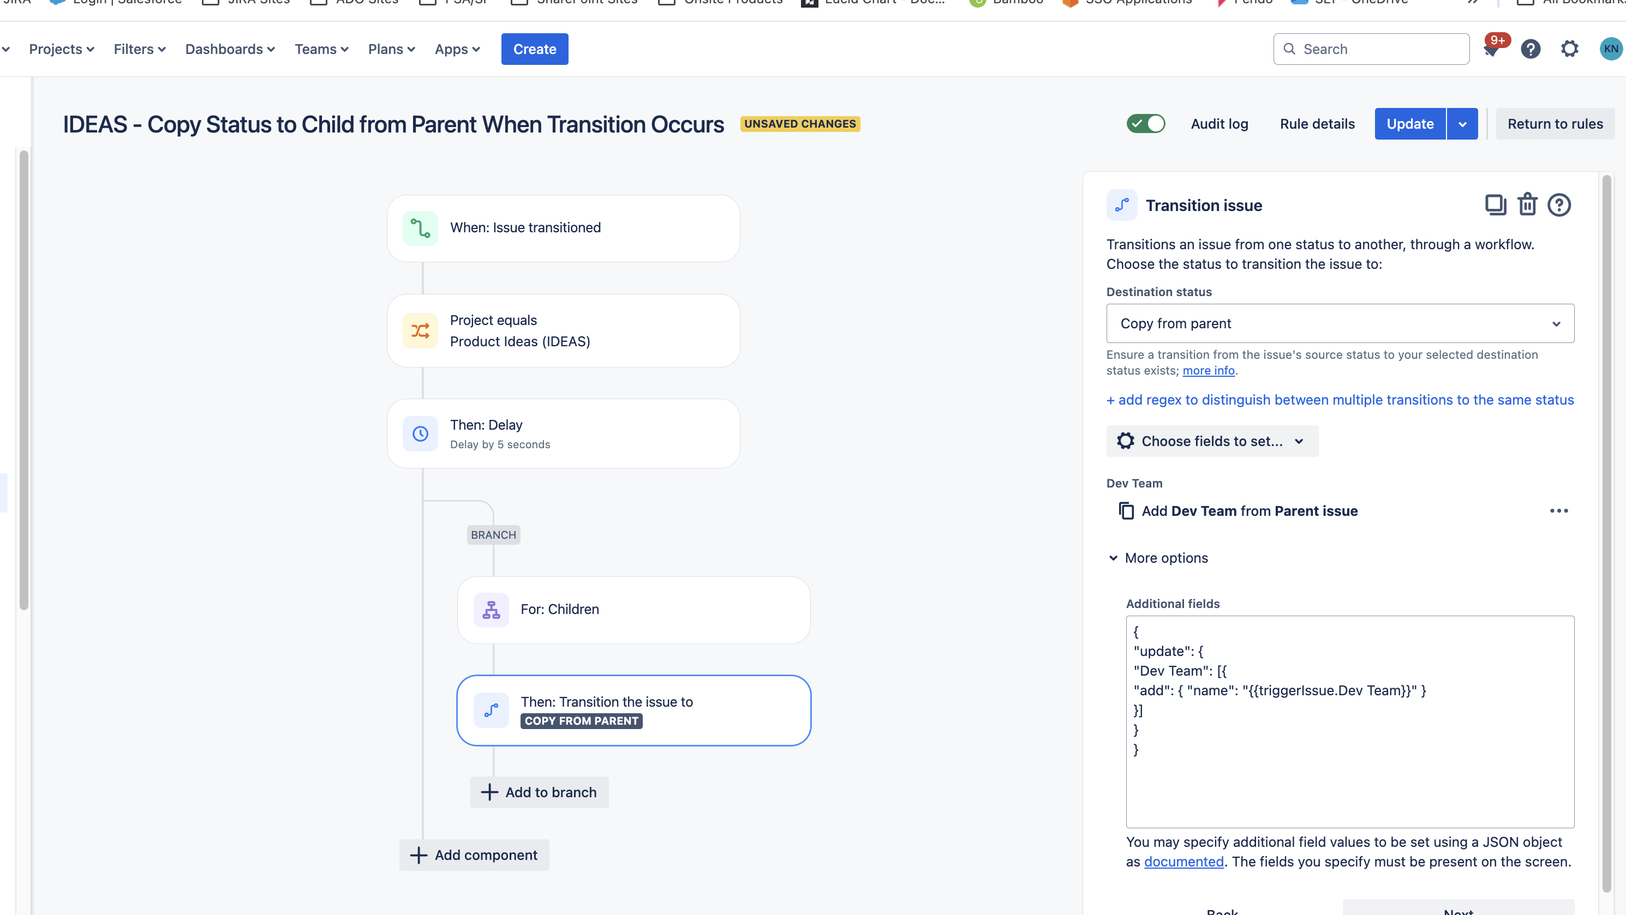Open the Dashboards menu
Viewport: 1626px width, 915px height.
tap(230, 49)
